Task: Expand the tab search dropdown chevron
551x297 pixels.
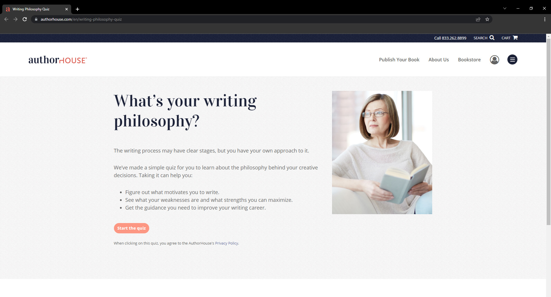Action: (x=505, y=8)
